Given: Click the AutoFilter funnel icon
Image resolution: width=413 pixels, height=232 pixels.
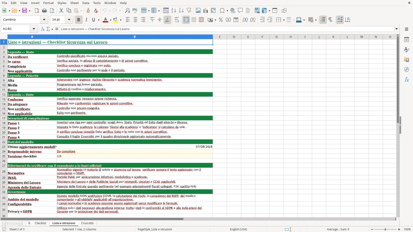Looking at the screenshot, I should pyautogui.click(x=189, y=11).
